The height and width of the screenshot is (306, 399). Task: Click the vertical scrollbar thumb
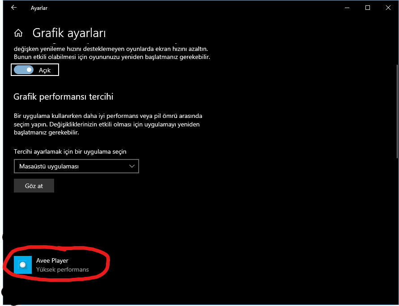tap(397, 112)
